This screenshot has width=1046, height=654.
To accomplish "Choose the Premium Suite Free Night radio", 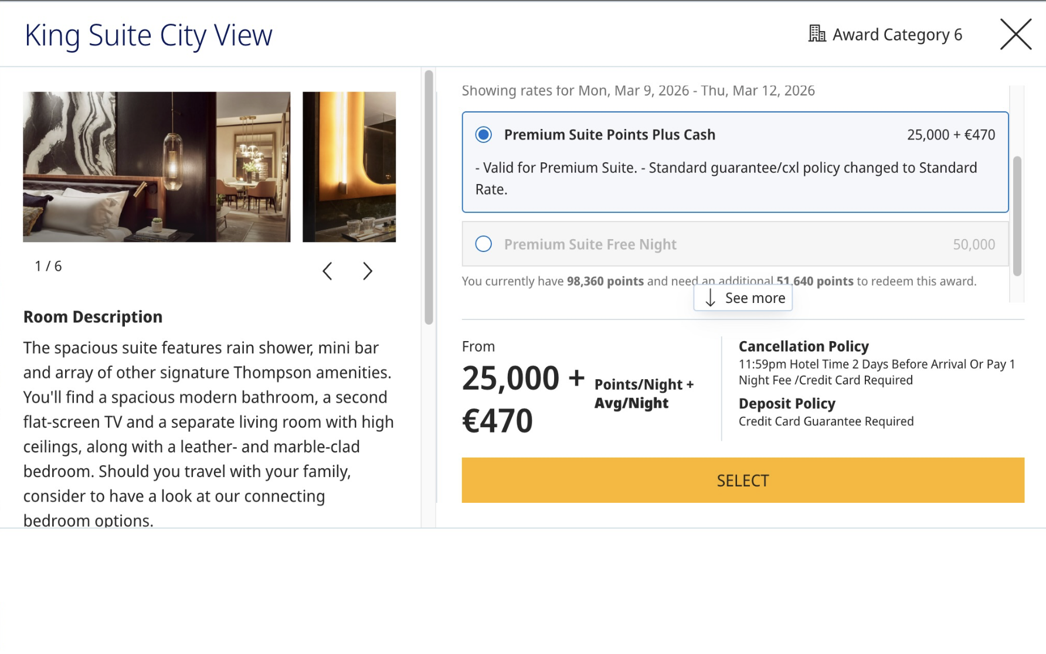I will [484, 244].
